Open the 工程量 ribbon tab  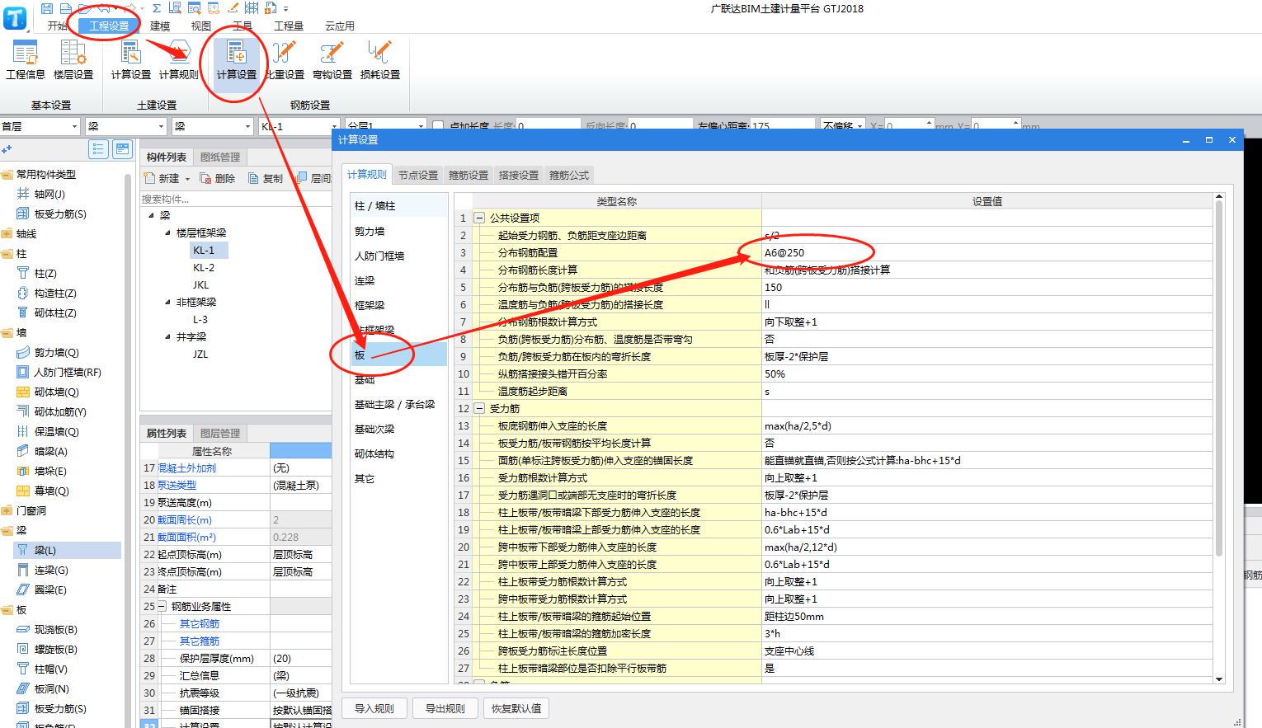click(x=289, y=26)
